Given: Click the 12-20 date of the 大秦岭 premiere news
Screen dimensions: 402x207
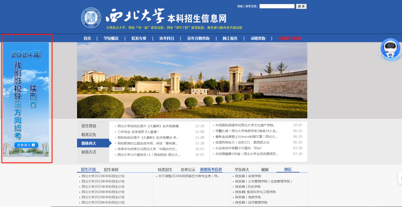Looking at the screenshot, I should pyautogui.click(x=200, y=126).
